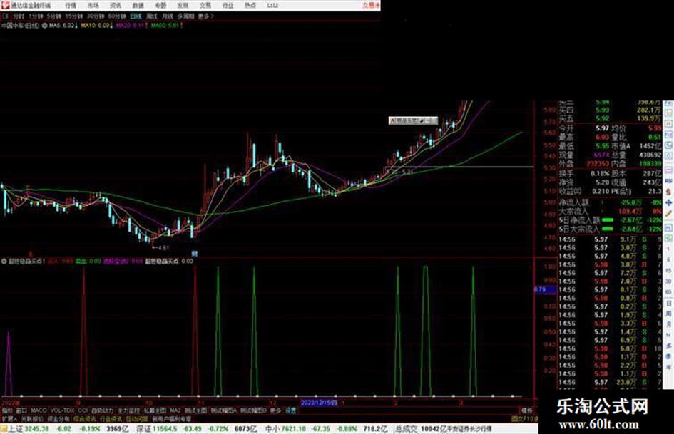674x434 pixels.
Task: Expand 更多 > period options
Action: pos(206,16)
